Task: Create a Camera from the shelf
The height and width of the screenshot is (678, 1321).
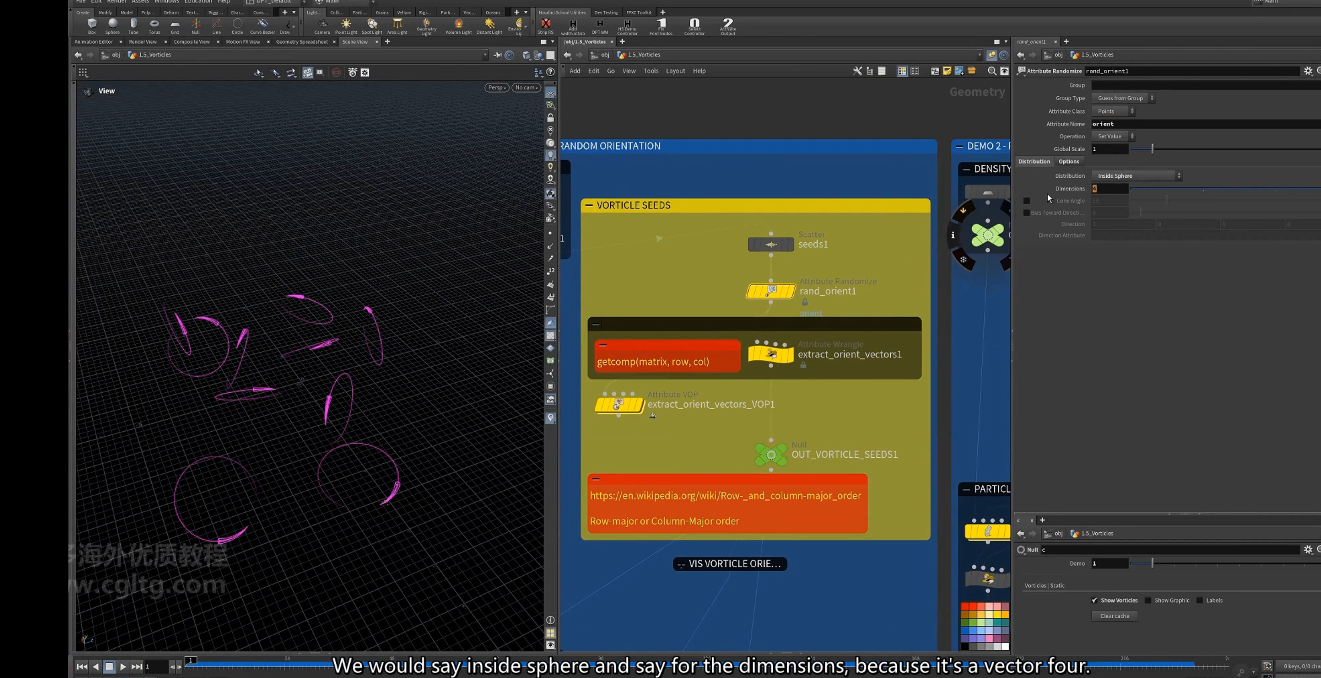Action: tap(322, 26)
